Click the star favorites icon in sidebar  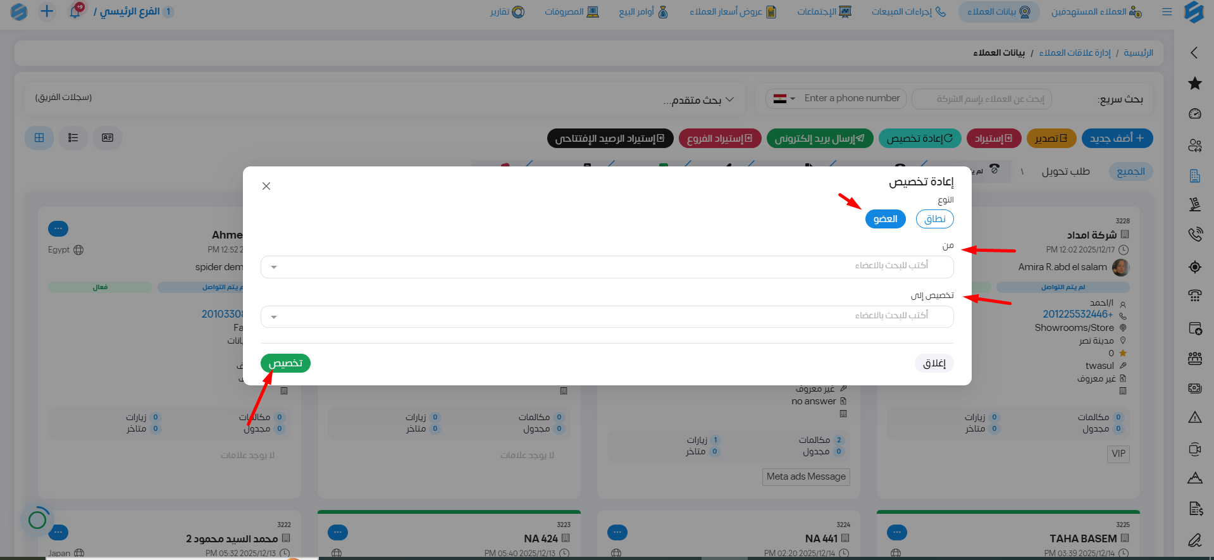click(x=1194, y=83)
